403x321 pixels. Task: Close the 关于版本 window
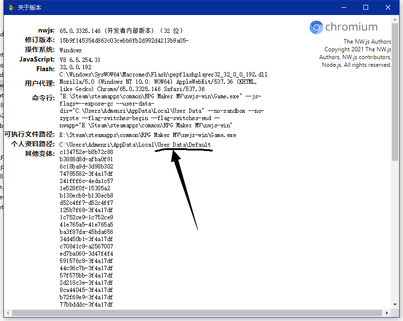tap(388, 7)
